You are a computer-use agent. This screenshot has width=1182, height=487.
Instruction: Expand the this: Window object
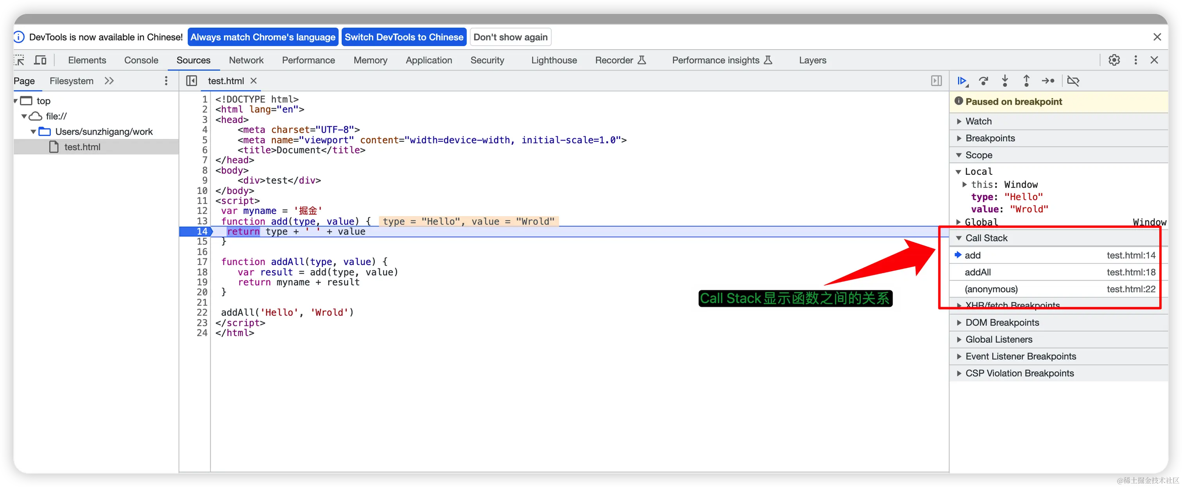[965, 185]
